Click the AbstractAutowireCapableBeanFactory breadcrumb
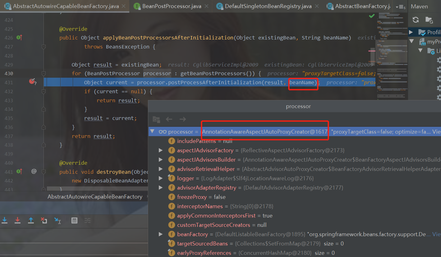This screenshot has height=257, width=441. point(95,197)
